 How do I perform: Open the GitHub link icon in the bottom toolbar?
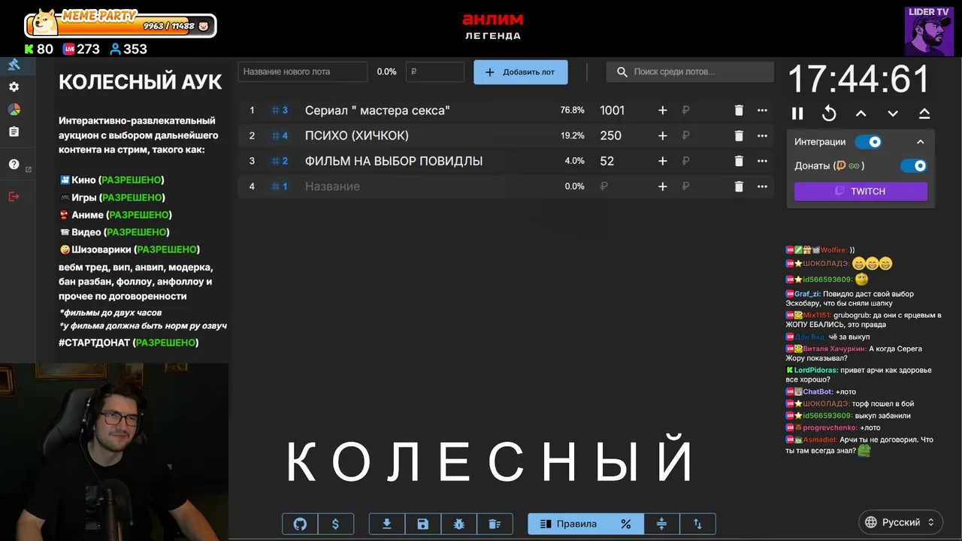click(300, 524)
